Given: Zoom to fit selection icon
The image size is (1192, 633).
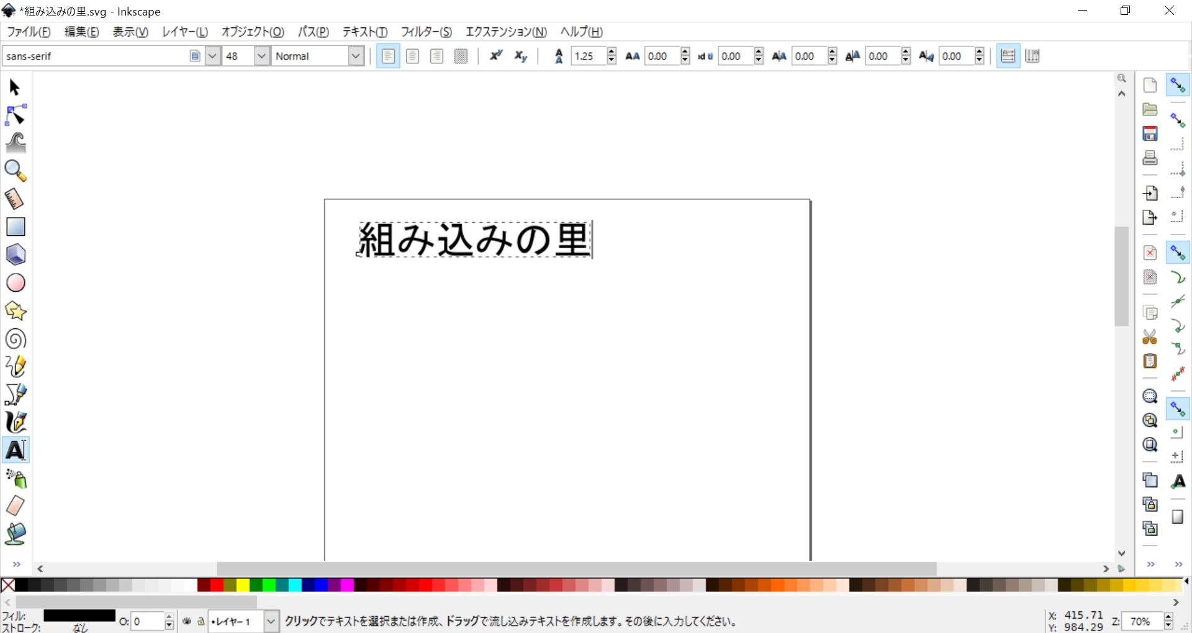Looking at the screenshot, I should 1150,396.
